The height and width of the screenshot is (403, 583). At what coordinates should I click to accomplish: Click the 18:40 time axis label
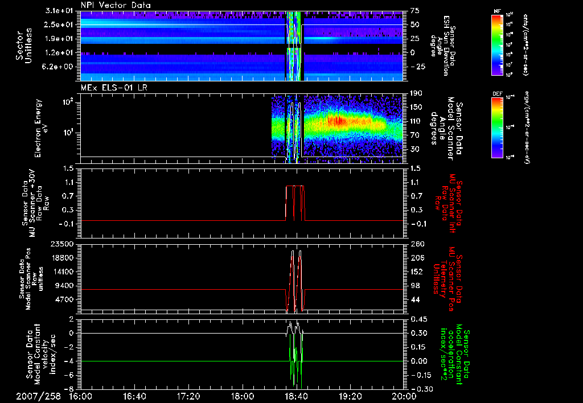pyautogui.click(x=296, y=396)
